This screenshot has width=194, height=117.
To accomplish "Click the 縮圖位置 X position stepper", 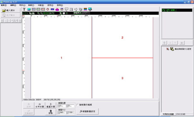I will [59, 106].
